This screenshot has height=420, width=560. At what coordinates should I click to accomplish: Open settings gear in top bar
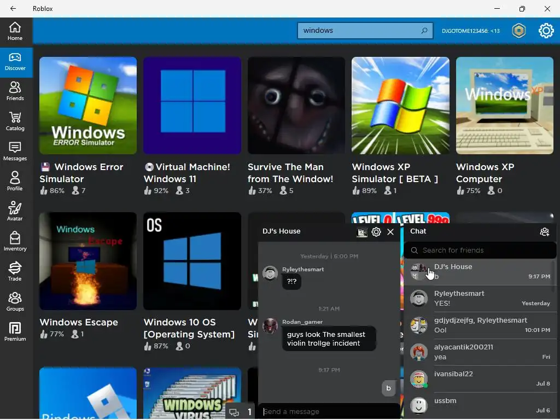[546, 31]
